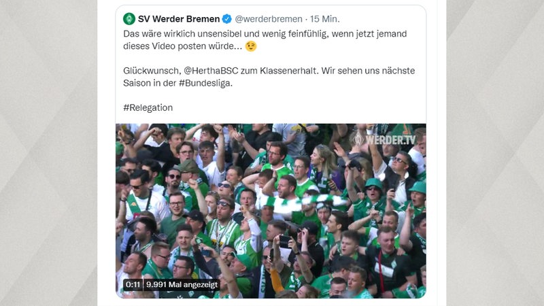
Task: Open the SV Werder Bremen account name
Action: coord(179,19)
